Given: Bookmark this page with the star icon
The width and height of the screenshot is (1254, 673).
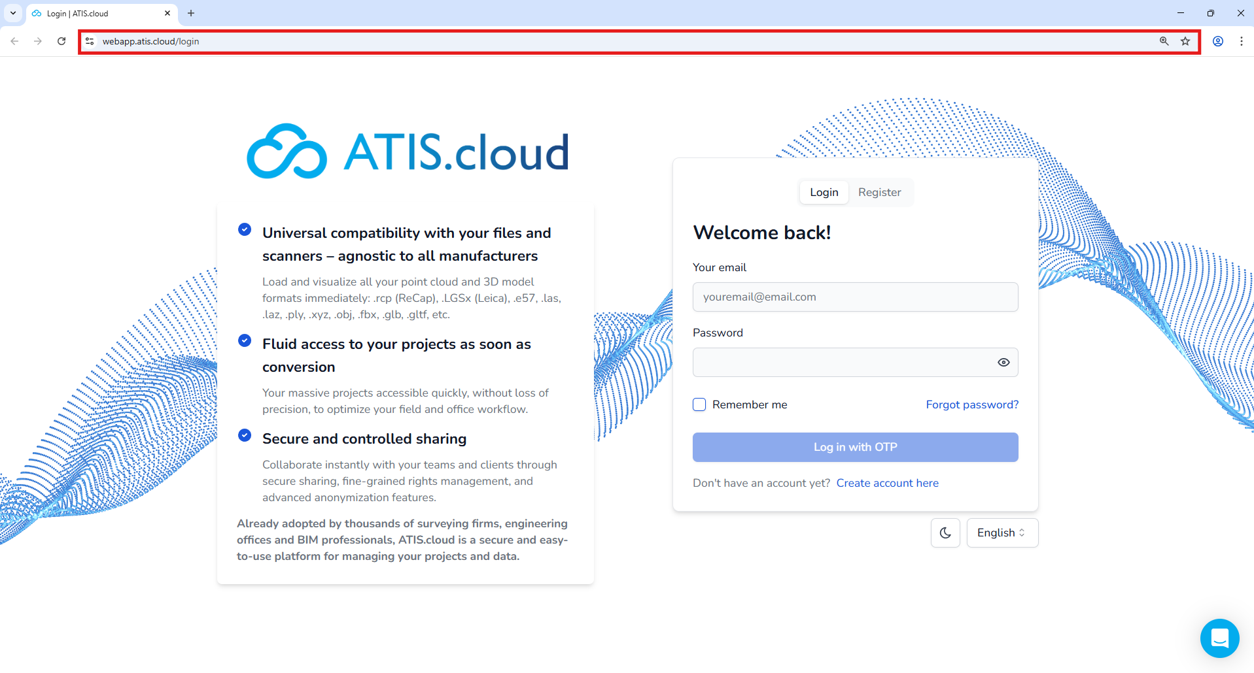Looking at the screenshot, I should tap(1185, 41).
